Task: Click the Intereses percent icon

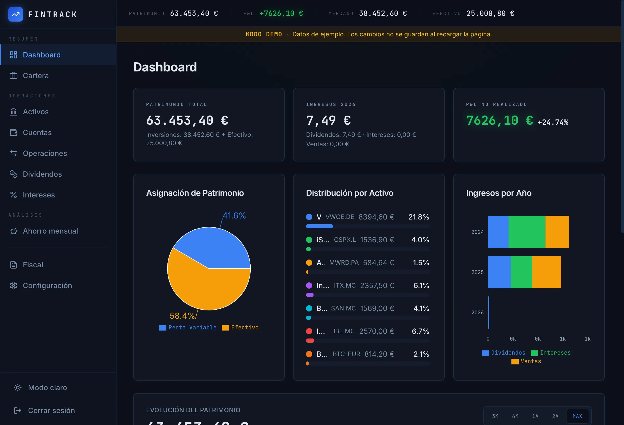Action: pyautogui.click(x=14, y=195)
